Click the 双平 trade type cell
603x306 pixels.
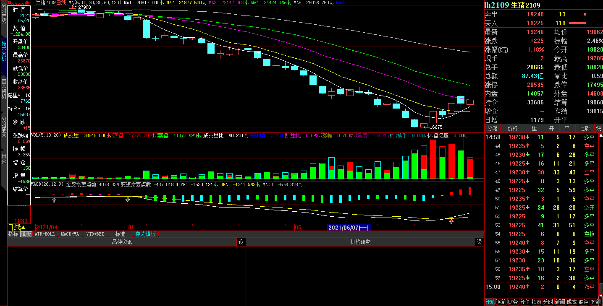coord(589,287)
